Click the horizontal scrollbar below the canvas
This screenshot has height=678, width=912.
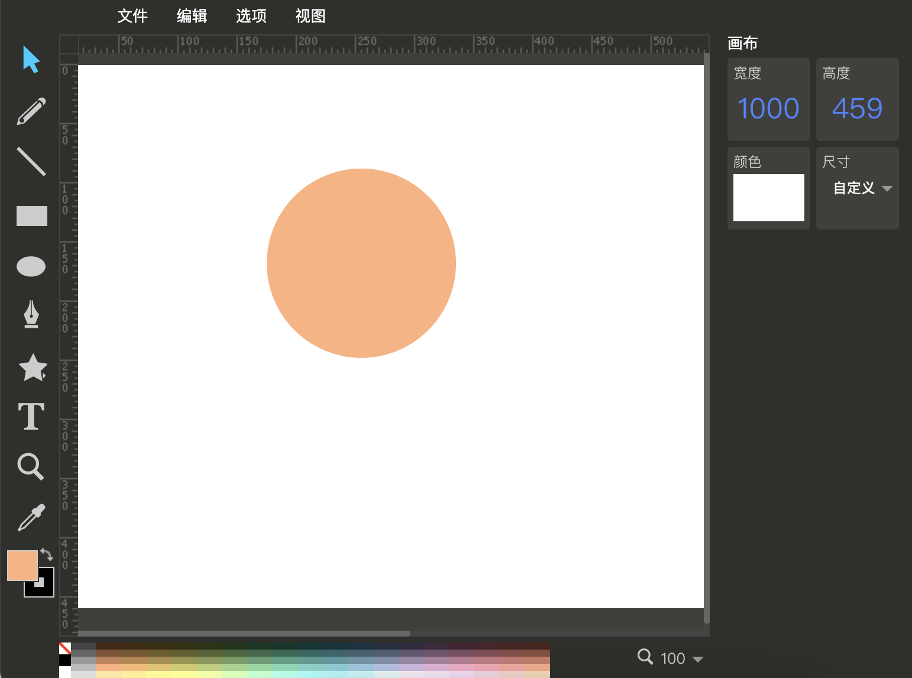click(x=244, y=634)
